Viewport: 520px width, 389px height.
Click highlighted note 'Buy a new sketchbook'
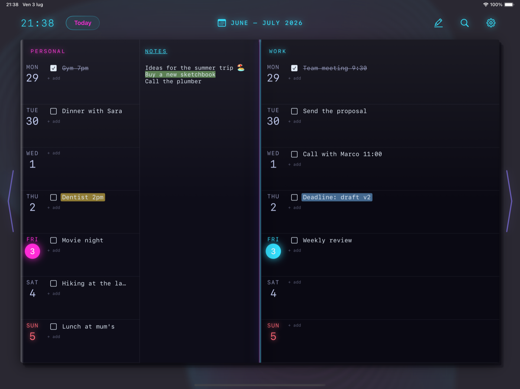click(180, 75)
